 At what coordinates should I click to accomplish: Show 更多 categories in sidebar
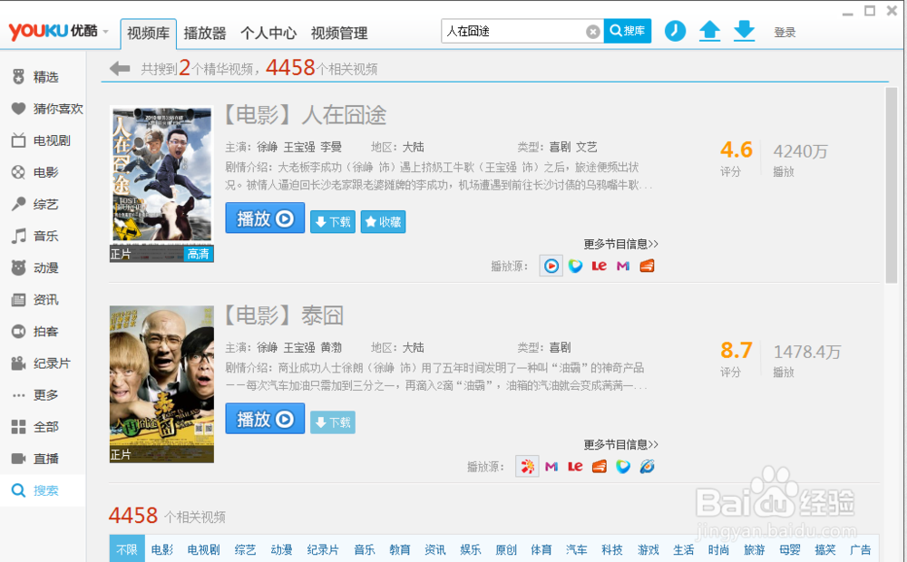pos(36,395)
